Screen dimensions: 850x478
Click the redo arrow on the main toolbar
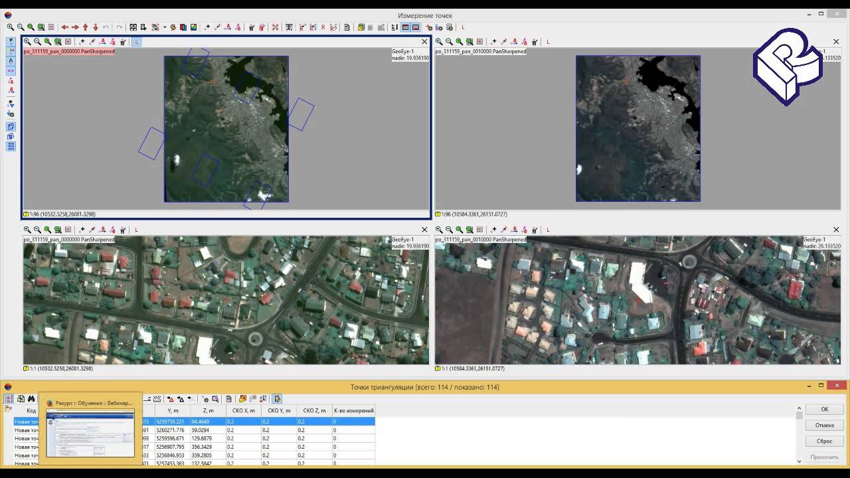119,27
